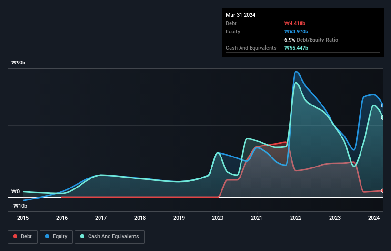391x251 pixels.
Task: Click the ₩0 y-axis label
Action: click(15, 191)
